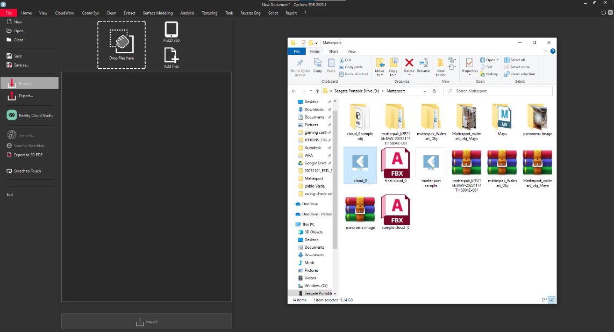The width and height of the screenshot is (614, 332).
Task: Open recent locations dropdown in Explorer
Action: [x=311, y=91]
